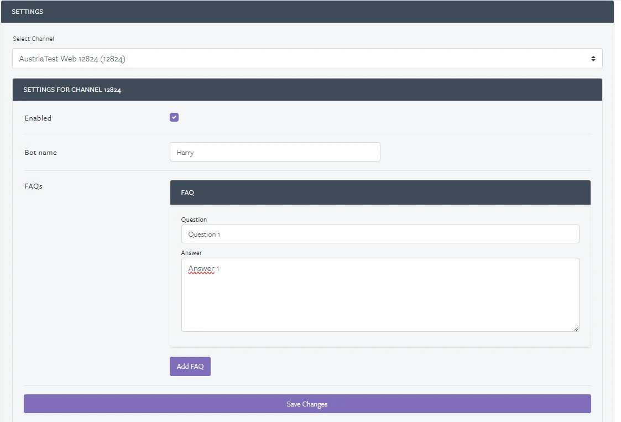The height and width of the screenshot is (422, 621).
Task: Place cursor on 'Harry' text in Bot name
Action: point(185,153)
